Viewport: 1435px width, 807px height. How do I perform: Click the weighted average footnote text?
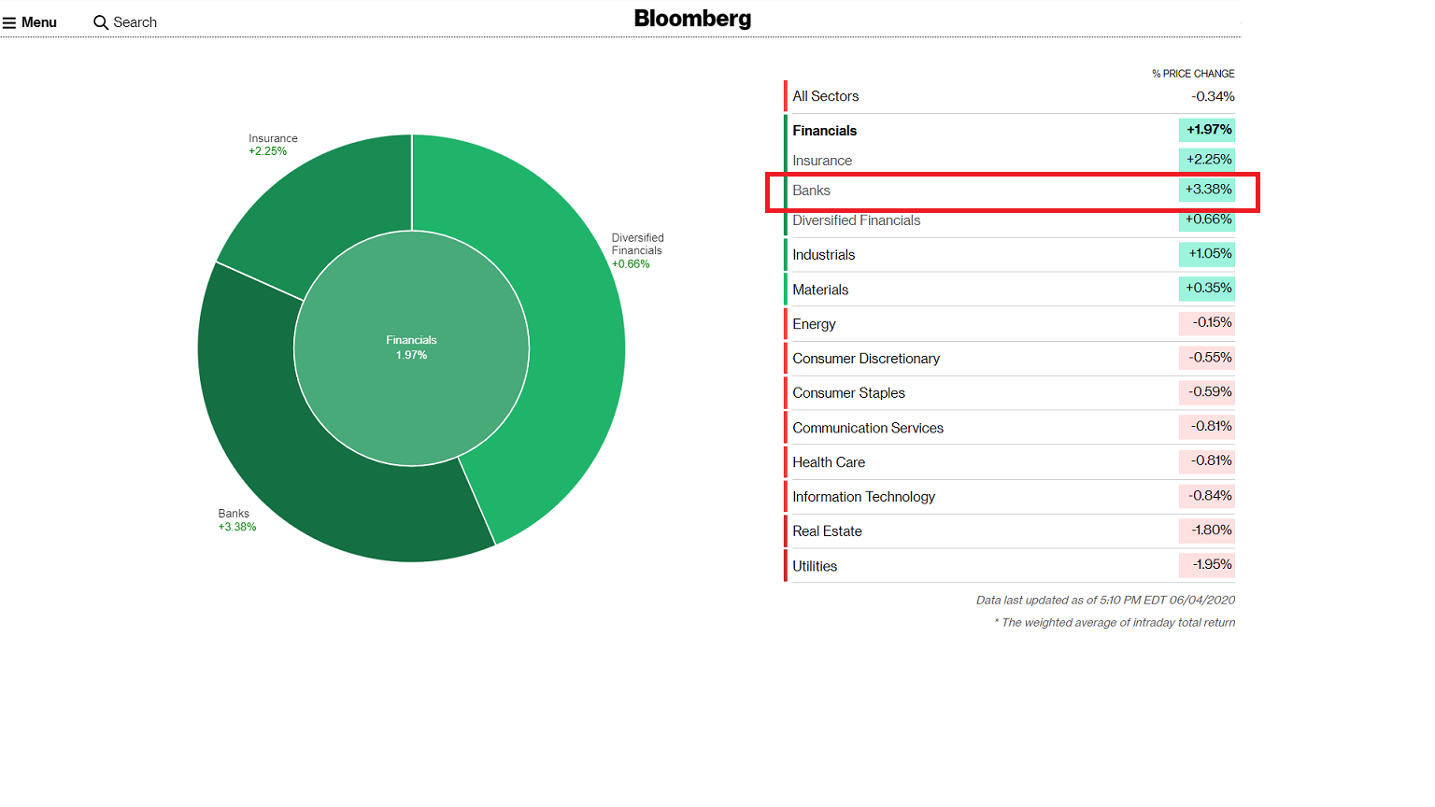[1115, 623]
